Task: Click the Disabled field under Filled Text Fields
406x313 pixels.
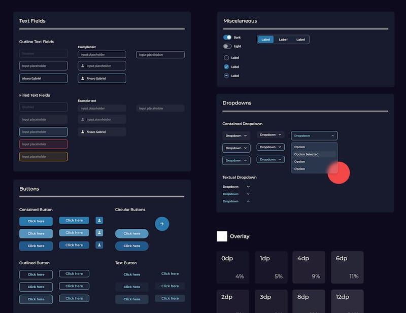Action: pos(44,107)
